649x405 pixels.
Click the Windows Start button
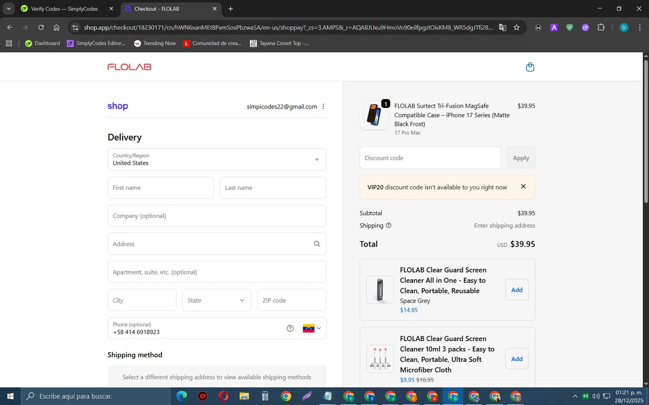(x=10, y=396)
